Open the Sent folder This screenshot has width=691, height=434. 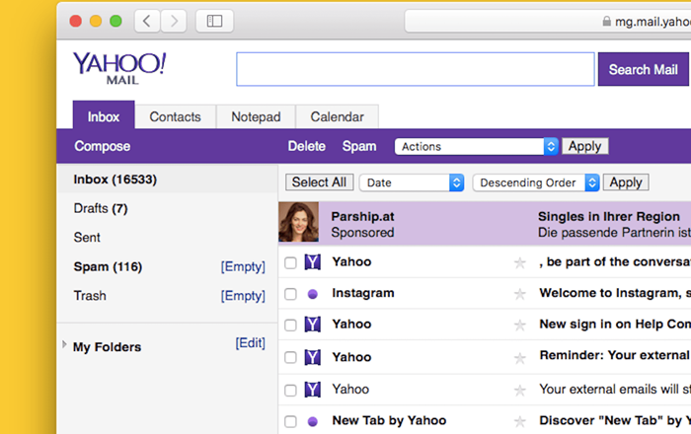pos(87,238)
